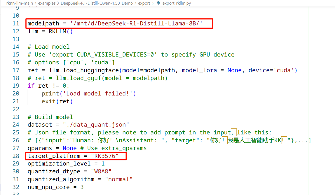Screen dimensions: 335x195
Task: Click the CUDA_VISIBLE_DEVICES comment line
Action: [131, 55]
